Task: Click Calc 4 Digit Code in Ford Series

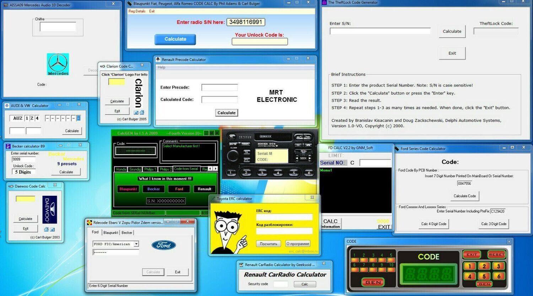Action: [434, 224]
